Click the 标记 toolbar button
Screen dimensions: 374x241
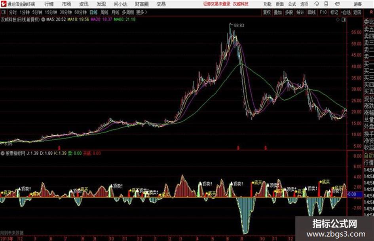pyautogui.click(x=334, y=12)
